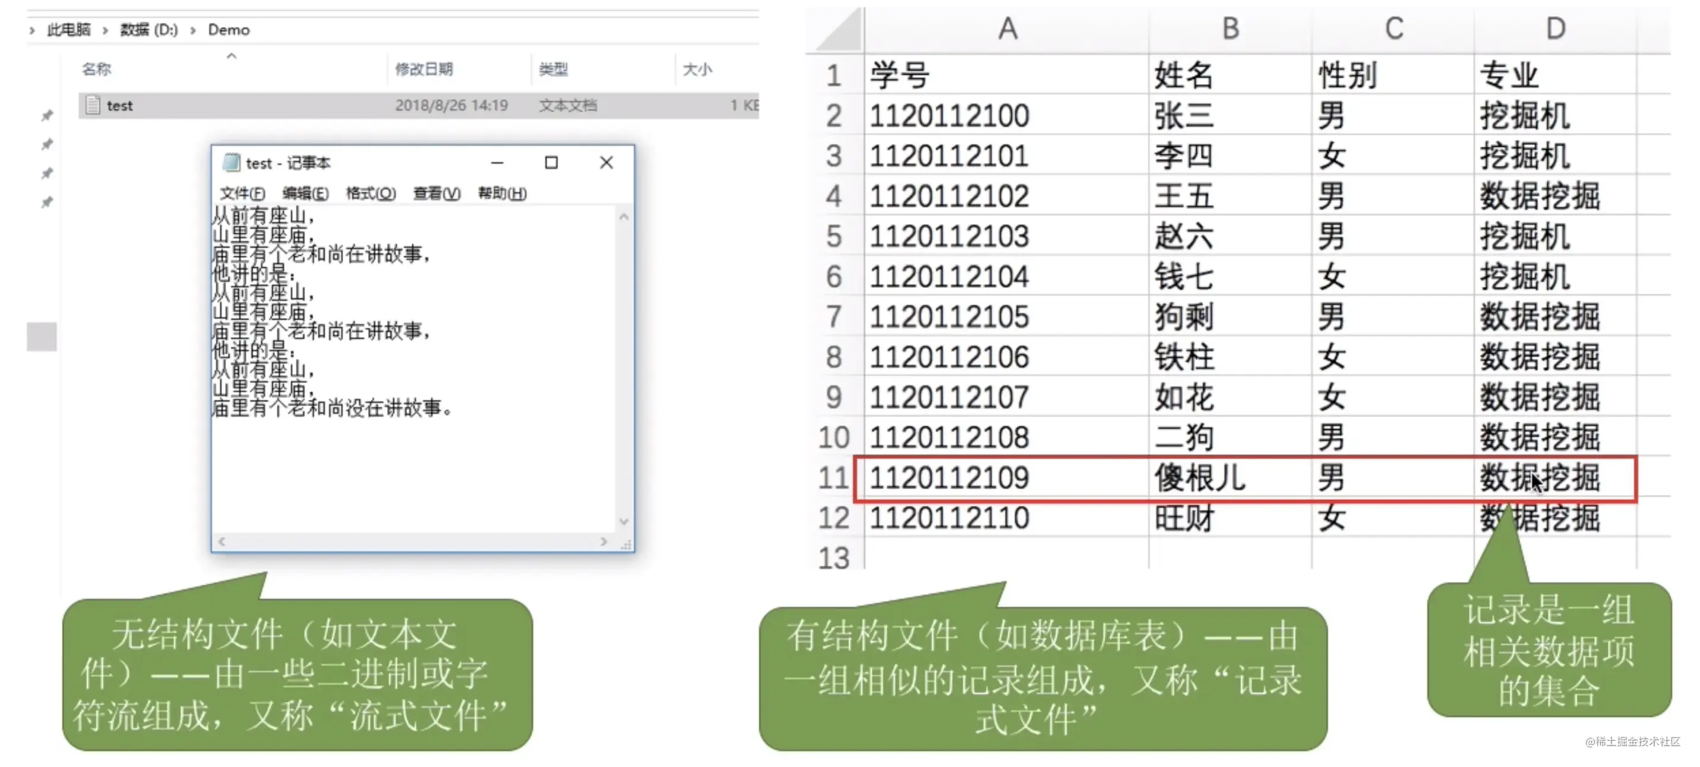
Task: Click the 文本文档 type of test file
Action: 567,106
